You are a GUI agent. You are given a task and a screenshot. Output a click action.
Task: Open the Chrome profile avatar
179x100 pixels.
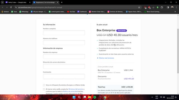172,7
